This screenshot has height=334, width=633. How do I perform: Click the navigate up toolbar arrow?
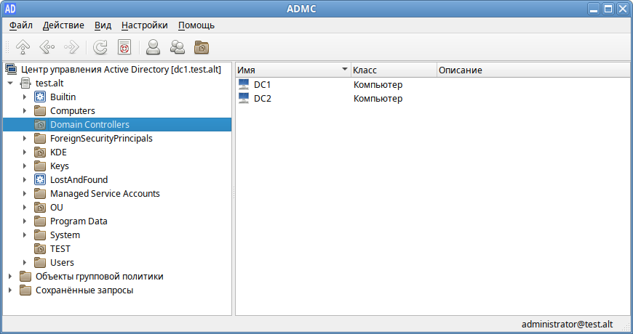point(23,48)
